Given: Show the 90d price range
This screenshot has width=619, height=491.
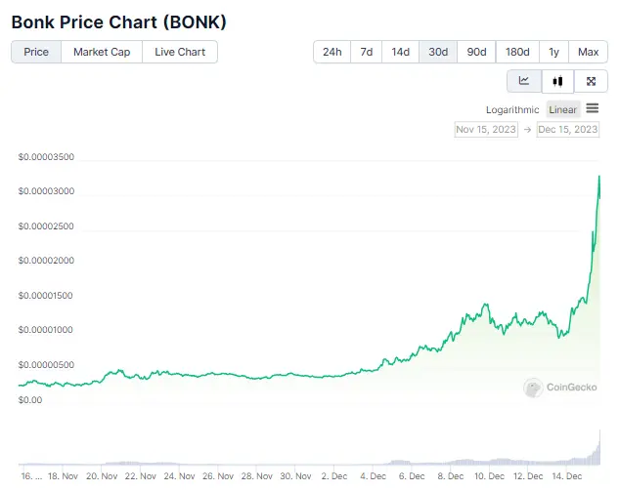Looking at the screenshot, I should [x=476, y=52].
